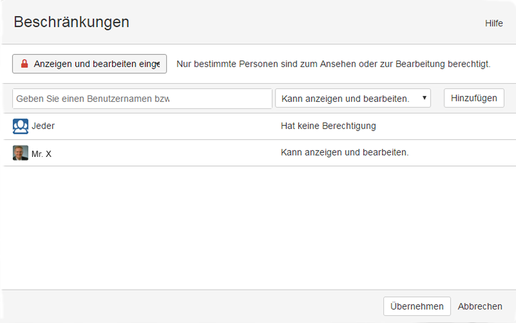Click the Jeder group icon

click(21, 126)
